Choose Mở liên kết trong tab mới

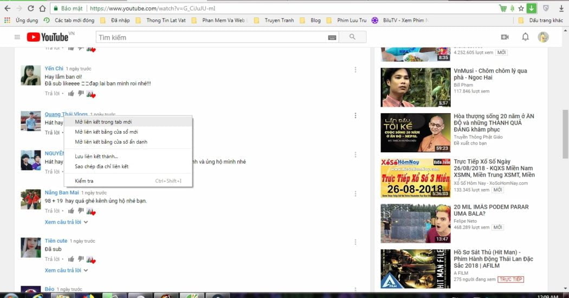tap(128, 122)
